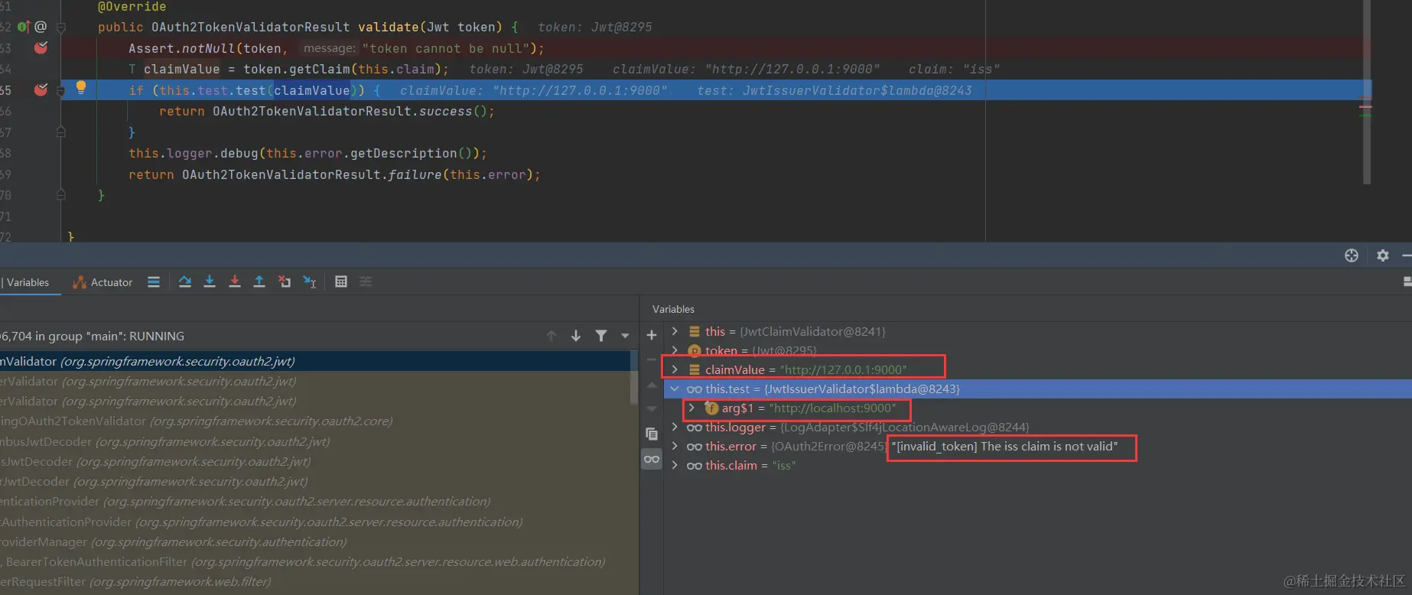Viewport: 1412px width, 595px height.
Task: Expand the this.claim watch node
Action: [675, 465]
